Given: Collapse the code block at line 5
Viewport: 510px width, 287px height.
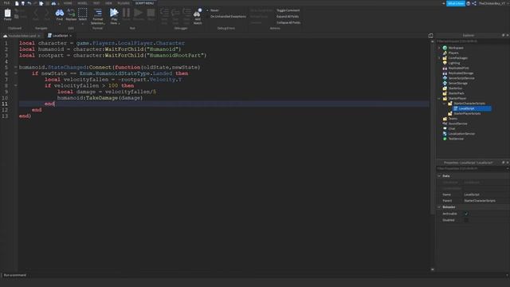Looking at the screenshot, I should click(15, 67).
